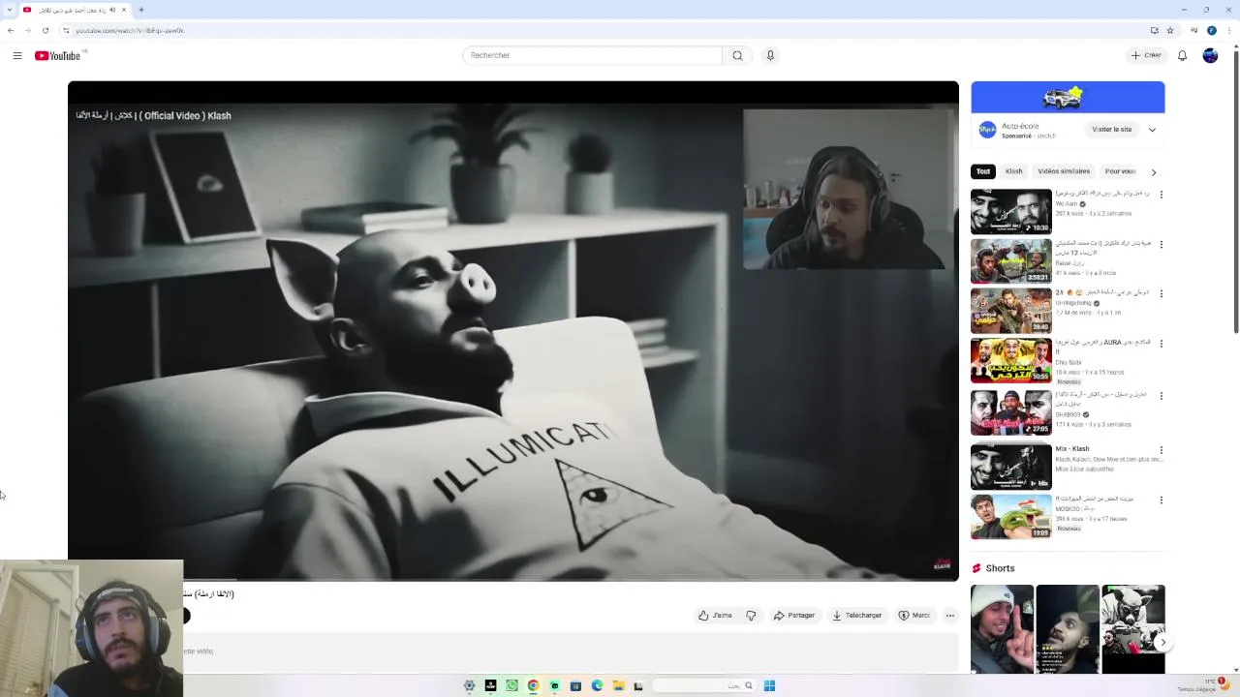The image size is (1240, 697).
Task: Play the 27:05 SHAB909 thumbnail
Action: pos(1010,412)
